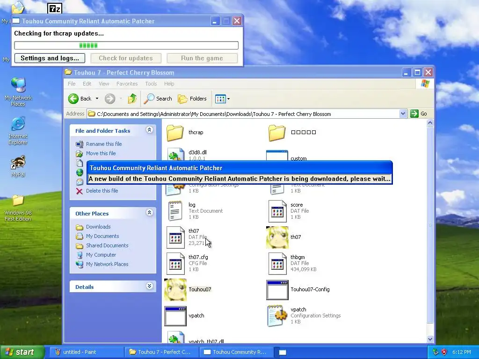Collapse the Other Places panel
Viewport: 479px width, 359px height.
tap(149, 213)
